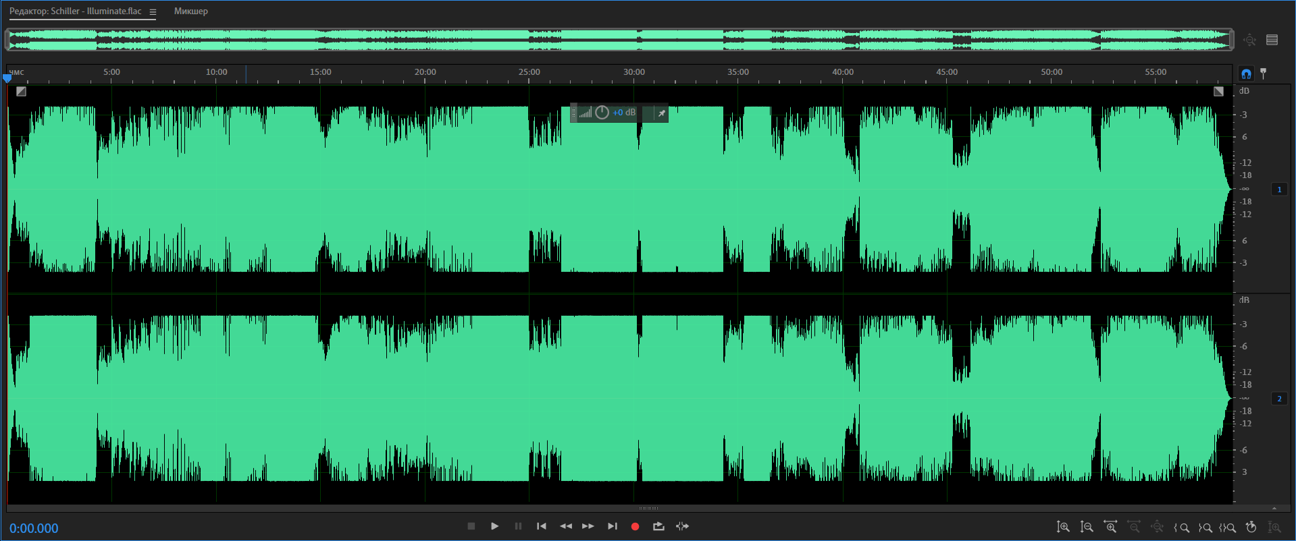Toggle channel 2 enable button
1296x541 pixels.
click(x=1279, y=399)
